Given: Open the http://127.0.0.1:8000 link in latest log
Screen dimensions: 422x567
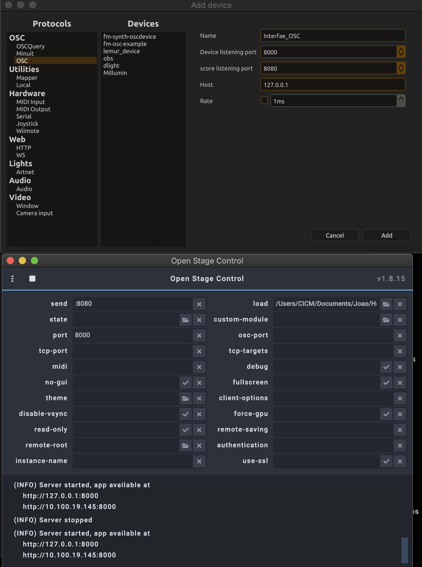Looking at the screenshot, I should [x=61, y=544].
